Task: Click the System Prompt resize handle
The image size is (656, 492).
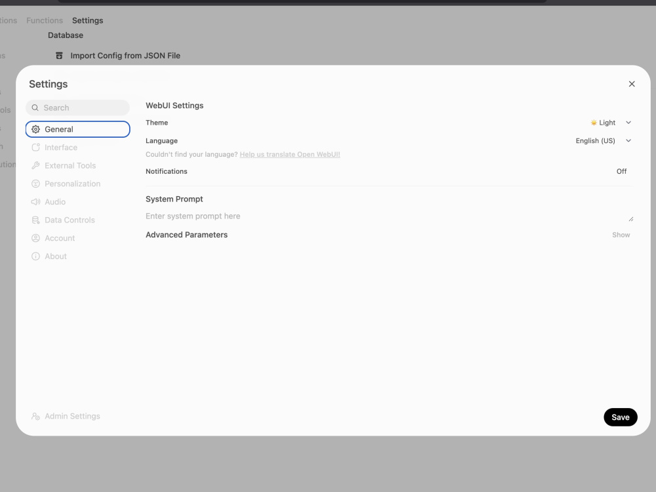Action: point(631,219)
